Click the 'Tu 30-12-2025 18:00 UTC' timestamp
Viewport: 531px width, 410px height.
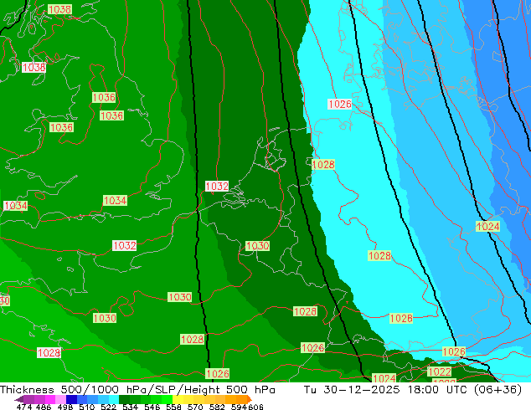coord(386,390)
